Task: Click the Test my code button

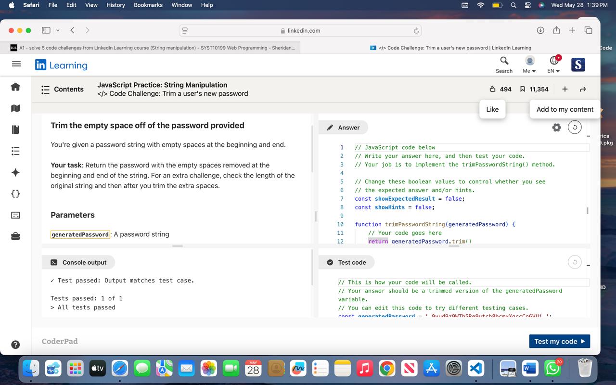Action: tap(559, 341)
